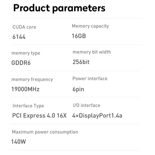This screenshot has height=155, width=155.
Task: Click the Product parameters heading
Action: (59, 8)
